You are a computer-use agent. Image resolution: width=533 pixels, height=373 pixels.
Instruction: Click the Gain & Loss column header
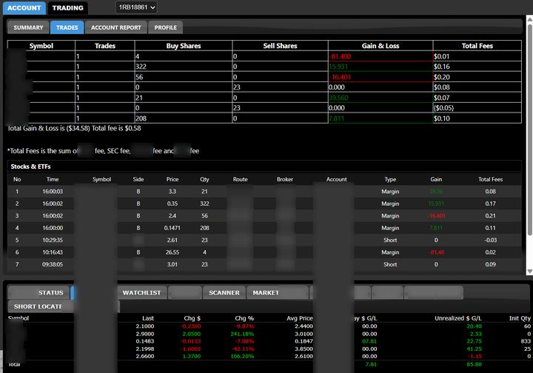pos(381,46)
